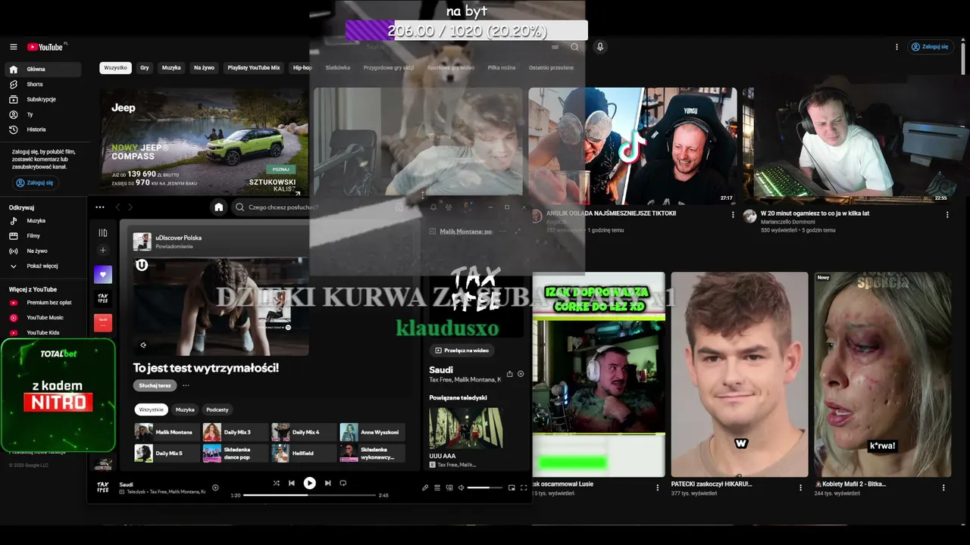The image size is (970, 545).
Task: Open the Hellfield tile in Spotify
Action: [304, 453]
